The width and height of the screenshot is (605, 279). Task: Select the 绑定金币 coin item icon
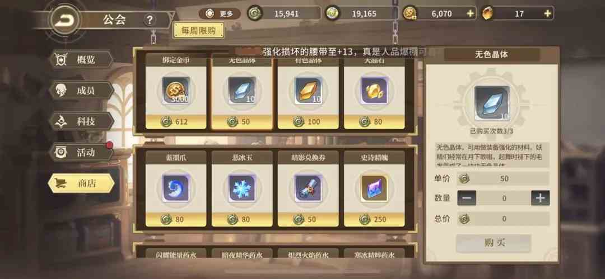176,91
